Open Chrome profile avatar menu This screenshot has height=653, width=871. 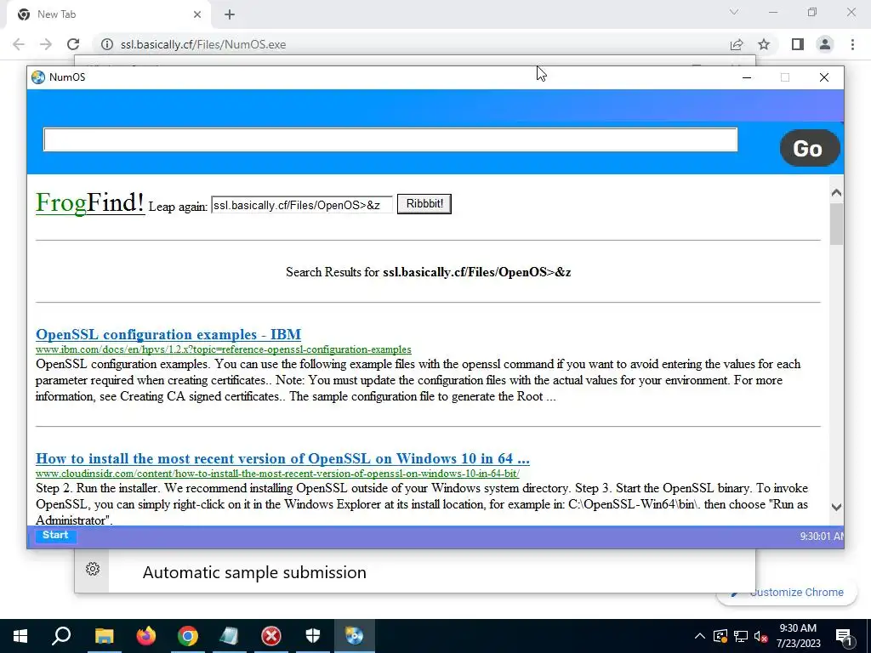(825, 44)
